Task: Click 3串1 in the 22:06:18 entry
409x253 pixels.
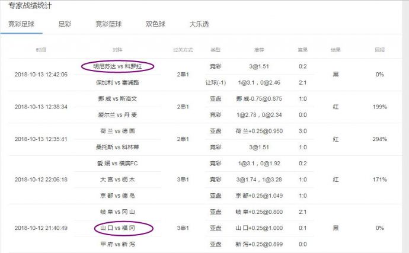Action: 183,180
